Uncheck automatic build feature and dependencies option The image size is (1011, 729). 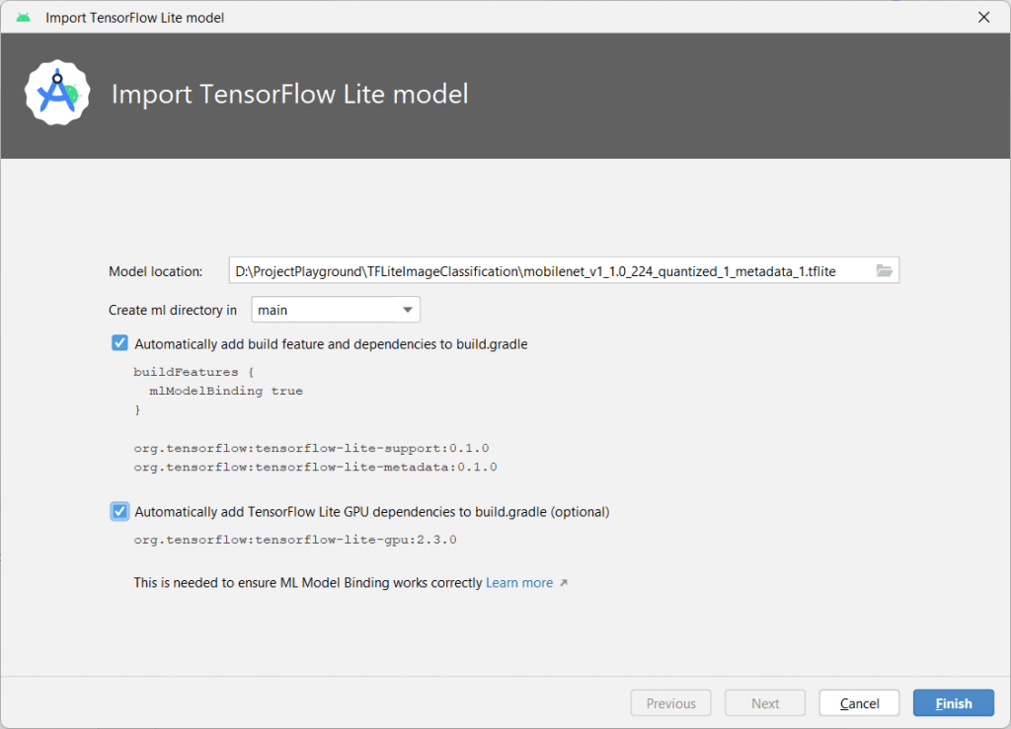pos(118,342)
